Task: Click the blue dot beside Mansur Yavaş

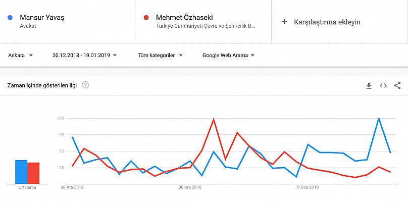Action: [x=11, y=18]
